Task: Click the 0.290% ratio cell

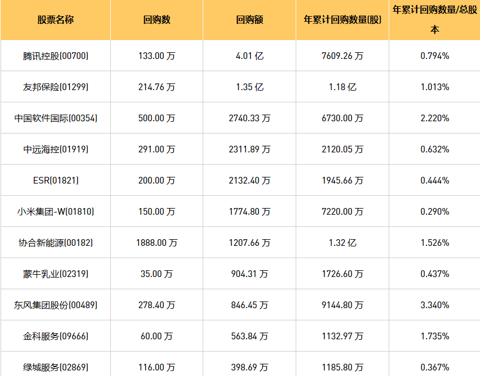Action: (x=435, y=211)
